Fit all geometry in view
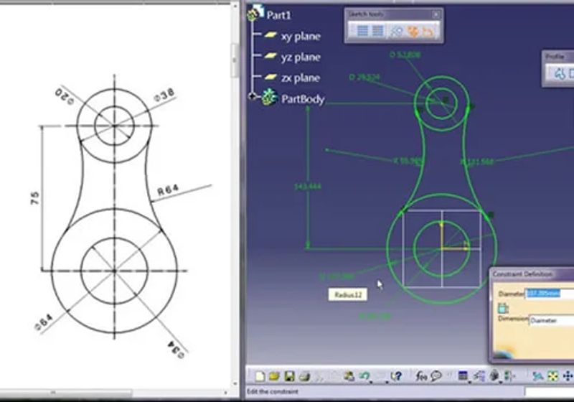The width and height of the screenshot is (574, 402). coord(552,376)
